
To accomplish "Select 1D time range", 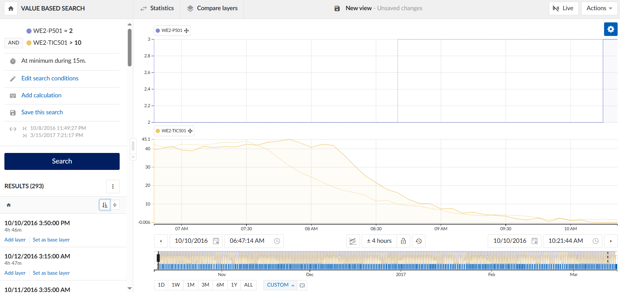I will pos(161,285).
